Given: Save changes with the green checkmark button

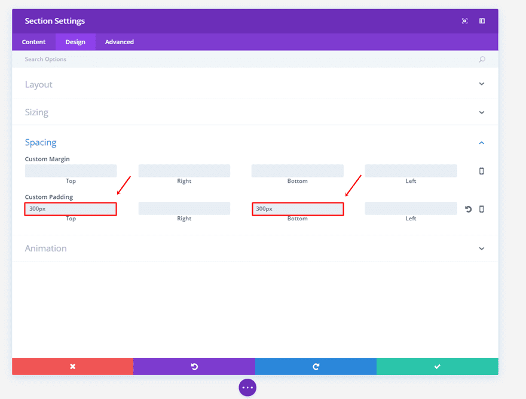Looking at the screenshot, I should tap(437, 366).
